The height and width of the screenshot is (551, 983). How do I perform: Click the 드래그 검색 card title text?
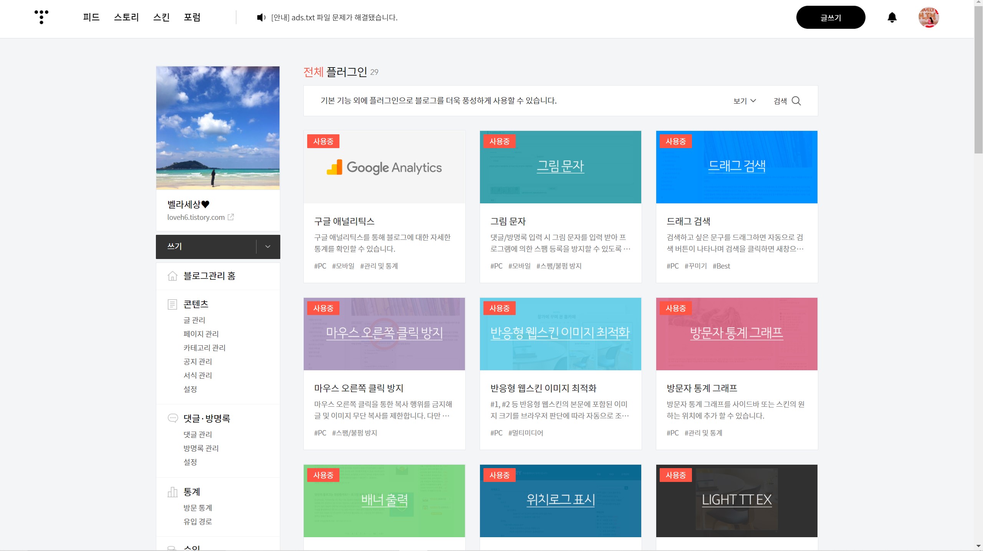click(x=688, y=221)
